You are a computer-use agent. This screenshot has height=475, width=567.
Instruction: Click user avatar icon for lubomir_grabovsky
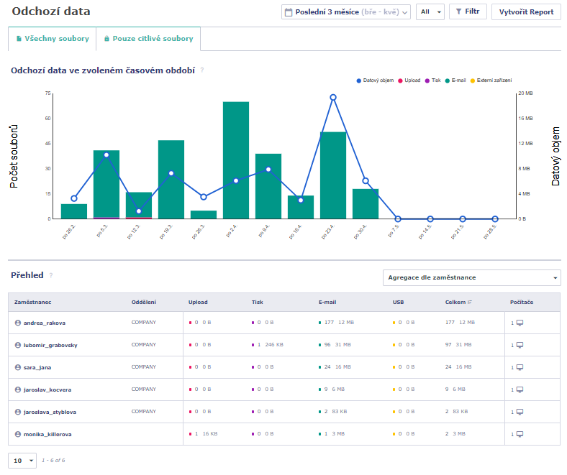[18, 345]
